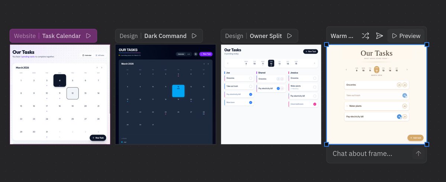Select day 12 in Owner Split week strip
The image size is (446, 182).
pos(271,63)
